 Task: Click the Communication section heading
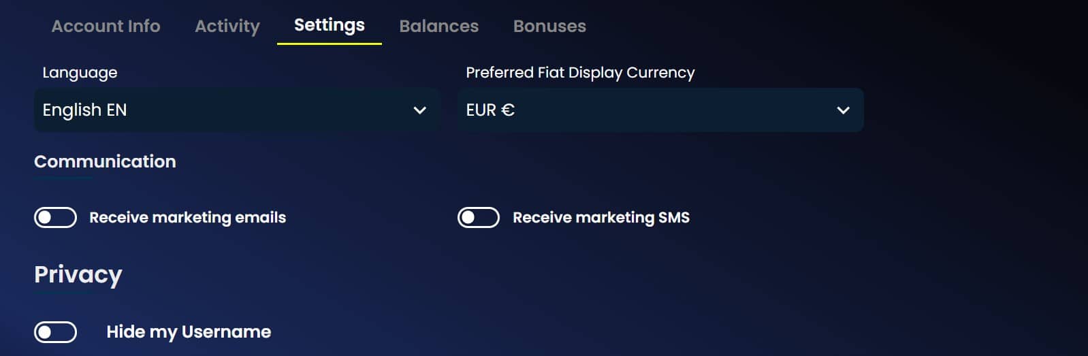pos(105,161)
